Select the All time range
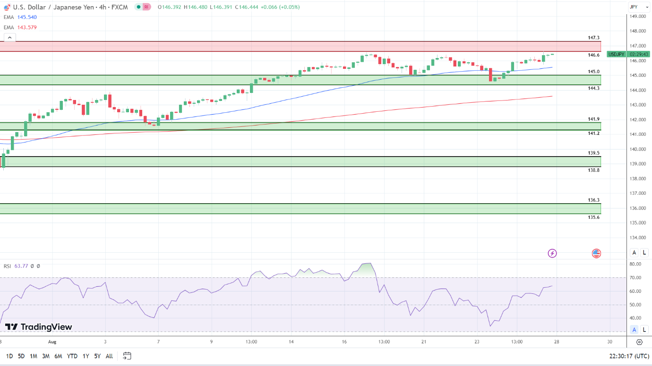The width and height of the screenshot is (652, 366). [109, 356]
